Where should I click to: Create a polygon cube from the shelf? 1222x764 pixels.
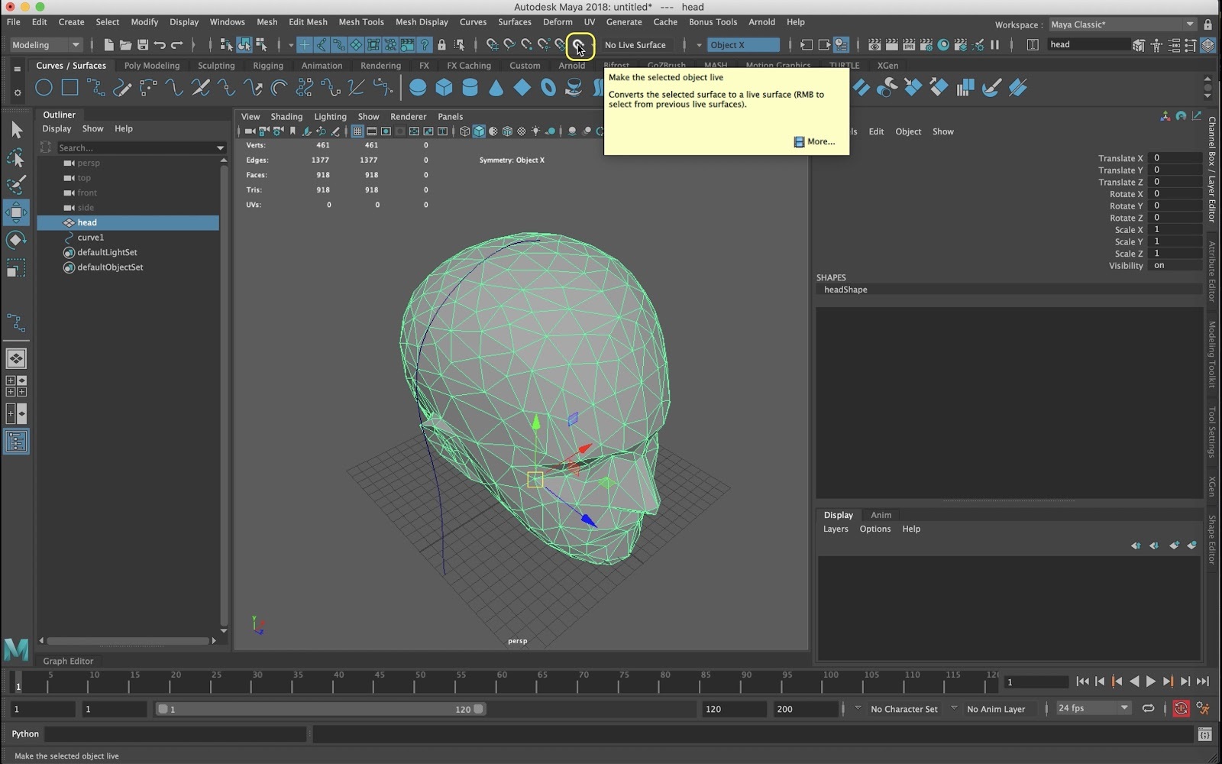tap(444, 88)
